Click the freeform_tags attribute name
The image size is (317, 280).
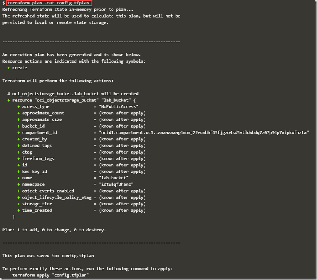[38, 158]
